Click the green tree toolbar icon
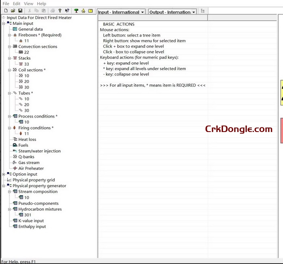The image size is (283, 264). (x=76, y=11)
